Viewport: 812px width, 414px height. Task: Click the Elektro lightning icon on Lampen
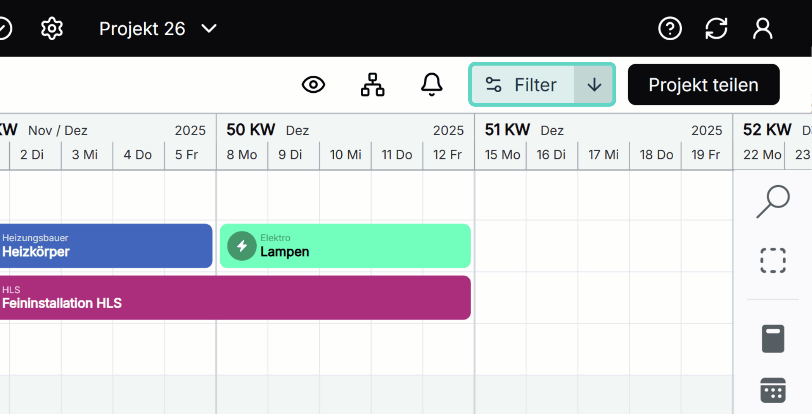(x=242, y=246)
